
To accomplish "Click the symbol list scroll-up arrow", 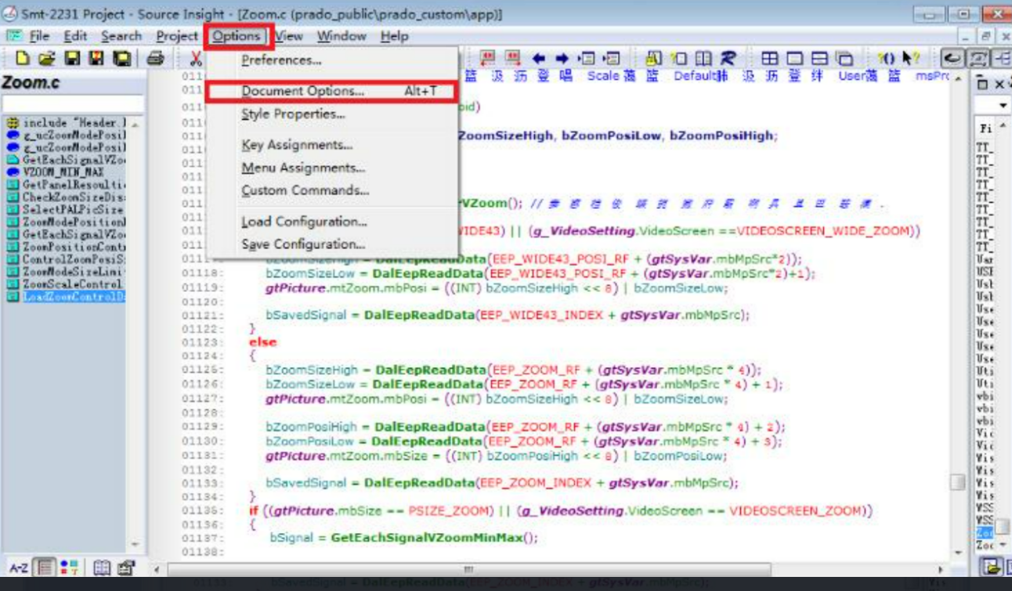I will tap(136, 124).
